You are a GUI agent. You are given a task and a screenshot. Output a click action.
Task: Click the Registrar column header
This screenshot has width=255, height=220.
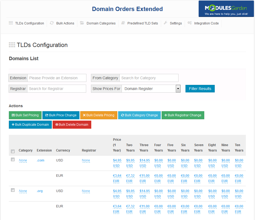tap(89, 150)
